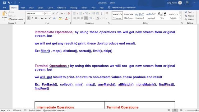Switch to the Layout tab
This screenshot has width=199, height=112.
[x=50, y=8]
